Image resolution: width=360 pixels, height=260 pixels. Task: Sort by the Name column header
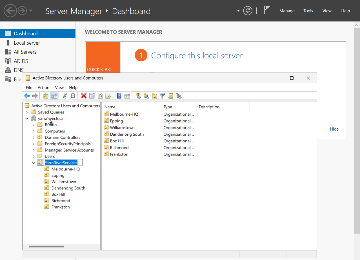(132, 107)
